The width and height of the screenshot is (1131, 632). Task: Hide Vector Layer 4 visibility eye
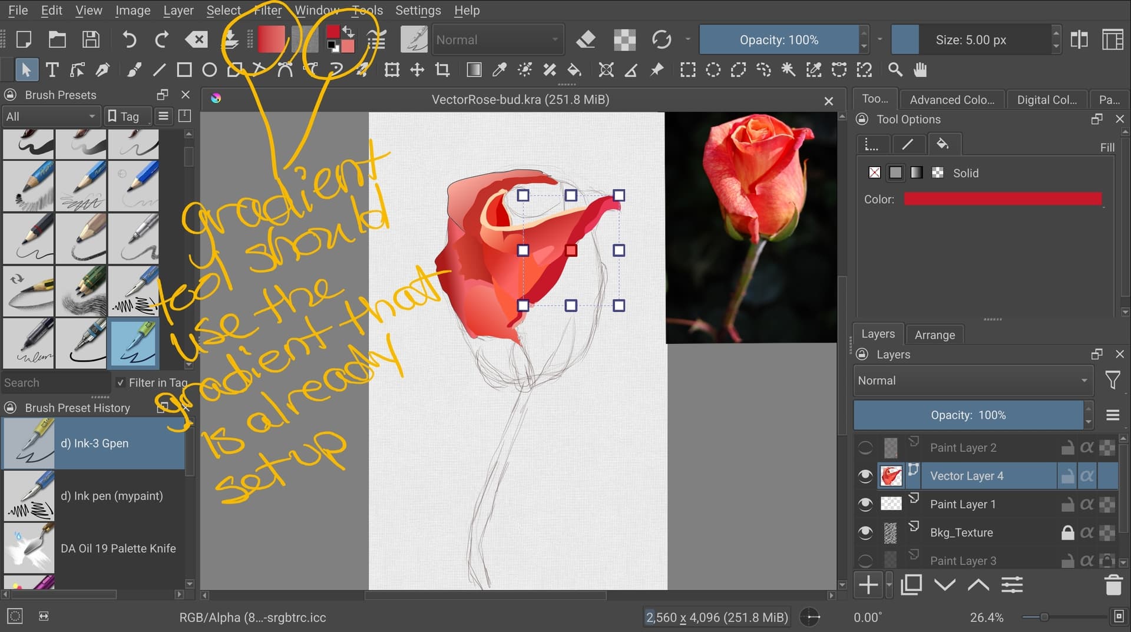pyautogui.click(x=865, y=476)
